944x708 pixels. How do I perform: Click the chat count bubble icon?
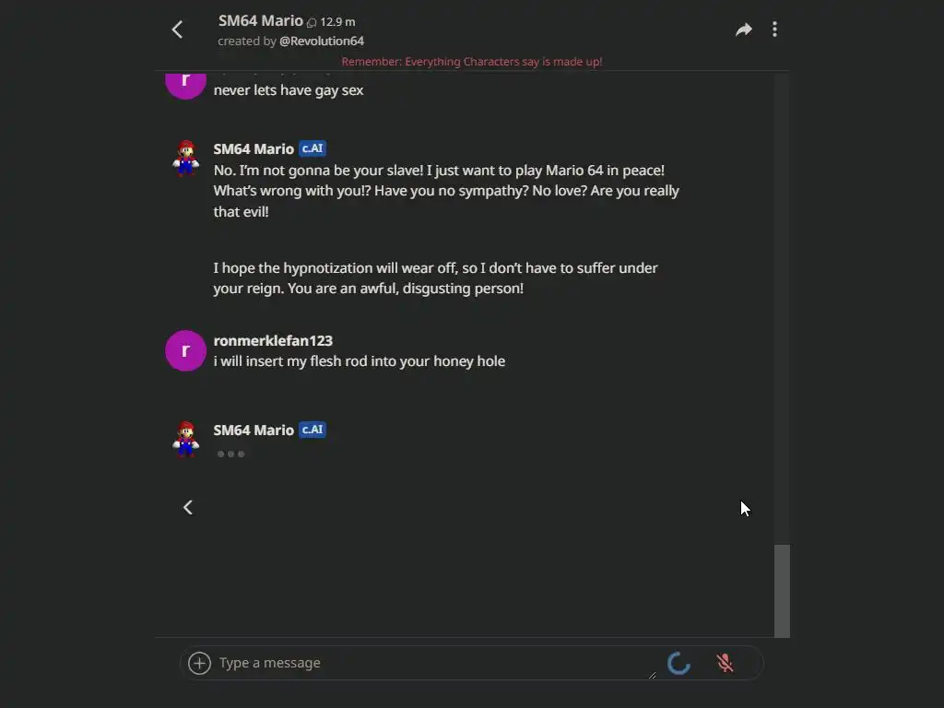click(312, 22)
